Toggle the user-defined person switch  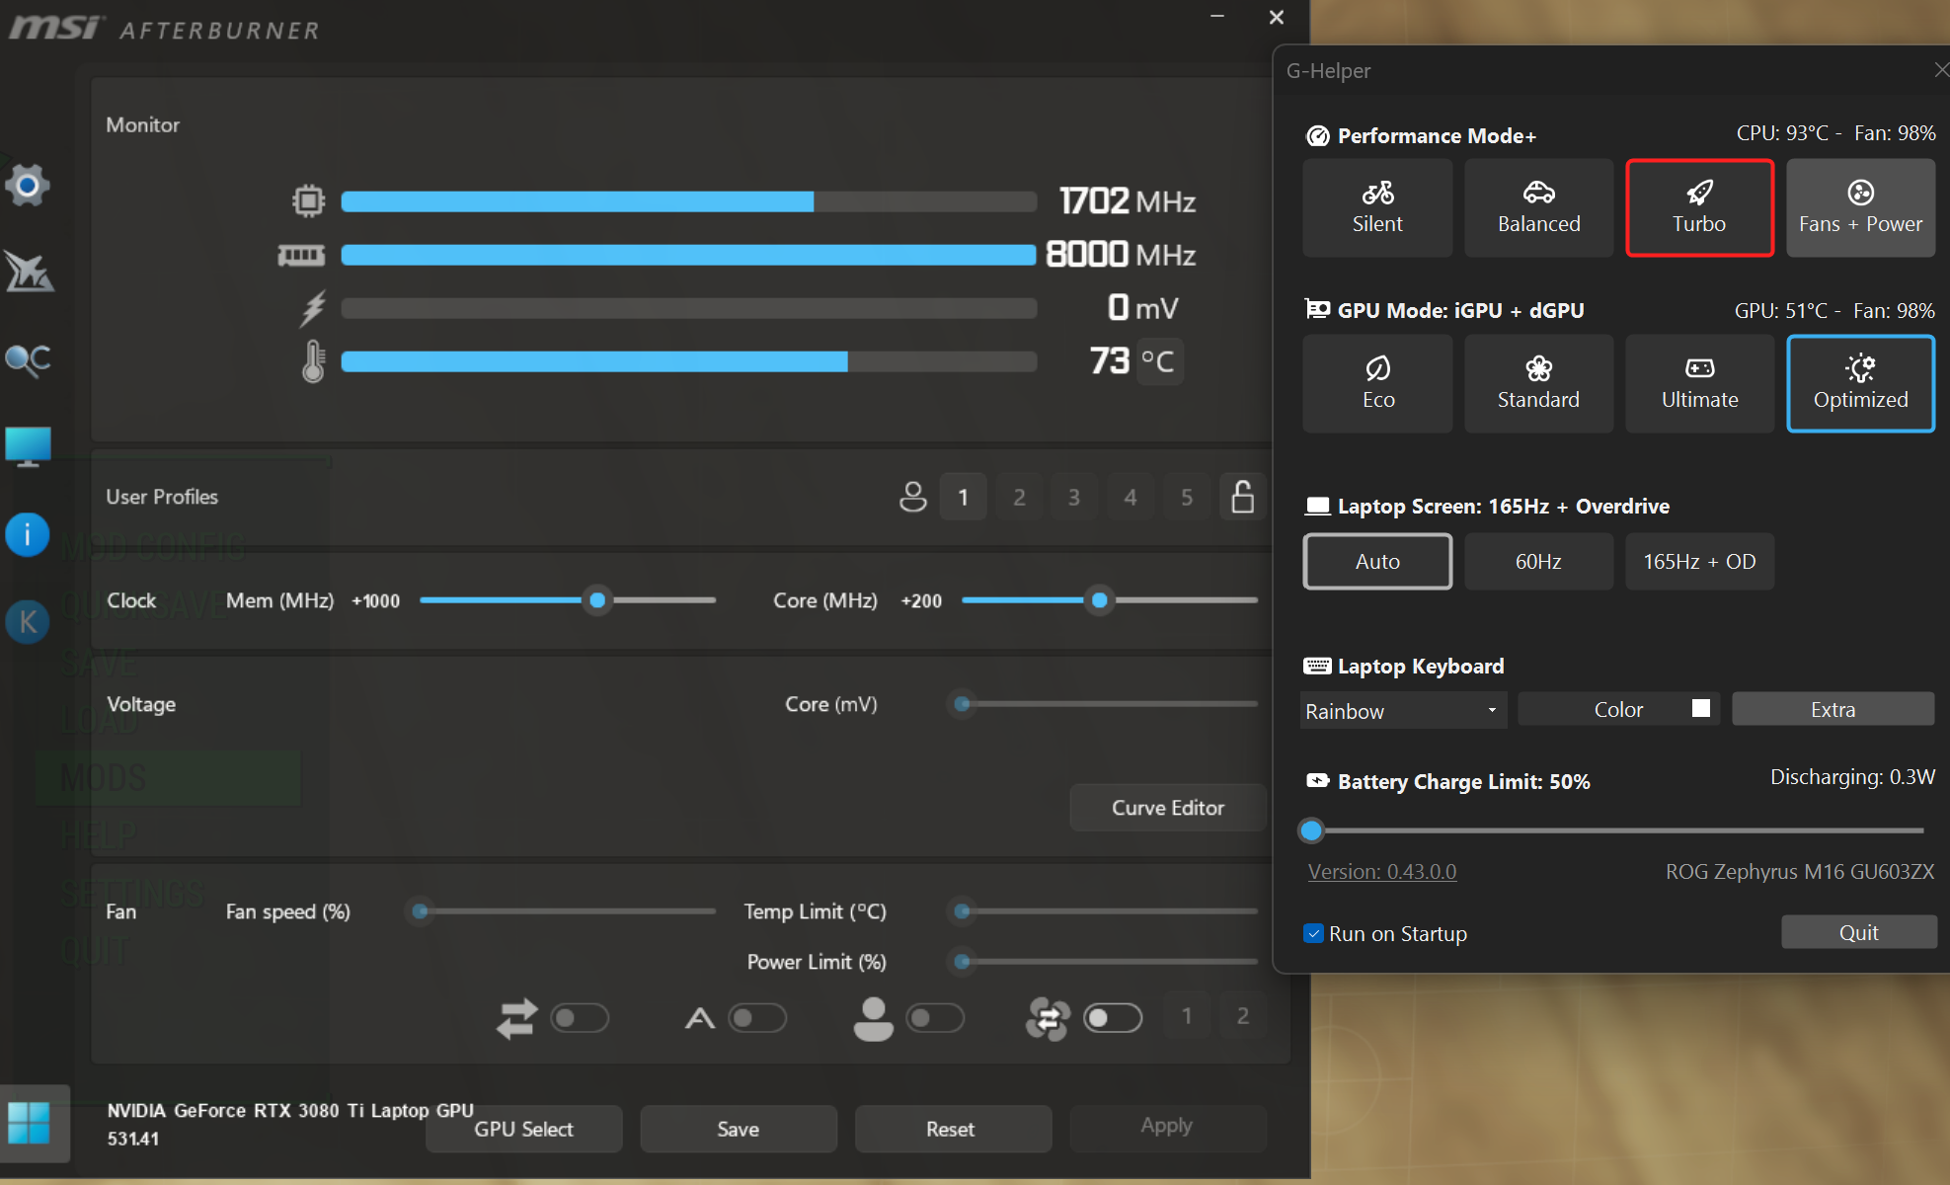935,1018
